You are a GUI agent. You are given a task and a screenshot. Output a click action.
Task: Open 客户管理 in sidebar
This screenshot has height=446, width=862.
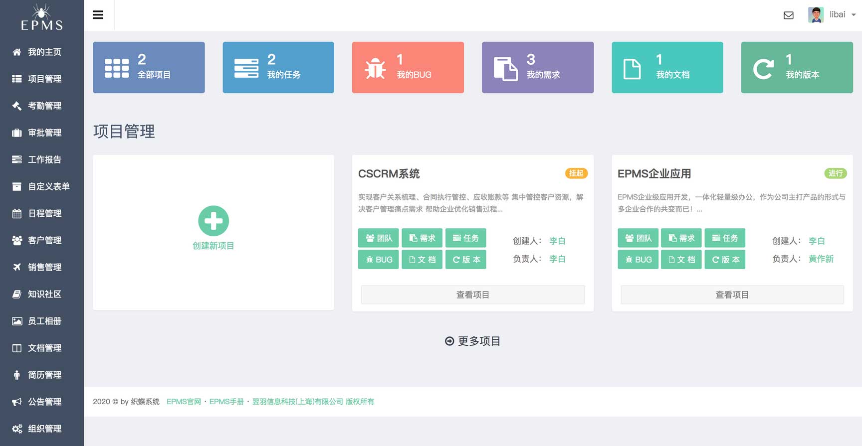click(42, 240)
